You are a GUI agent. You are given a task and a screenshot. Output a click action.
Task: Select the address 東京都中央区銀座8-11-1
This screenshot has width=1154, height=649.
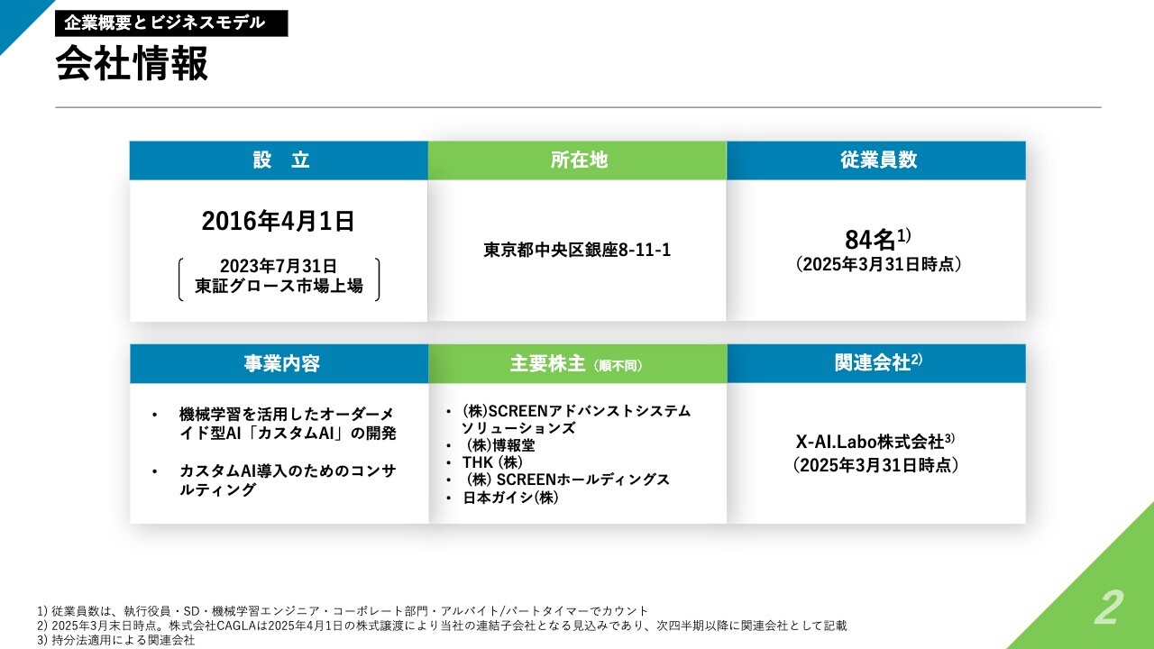(577, 250)
